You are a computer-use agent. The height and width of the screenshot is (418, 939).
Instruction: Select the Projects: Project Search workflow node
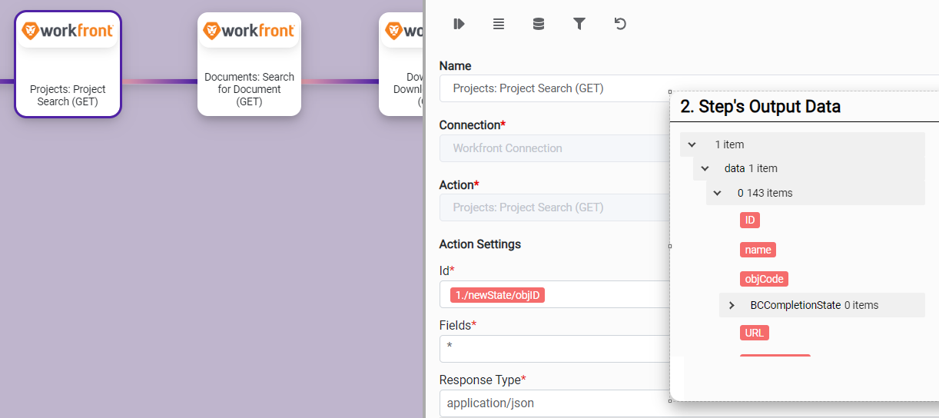[x=68, y=65]
